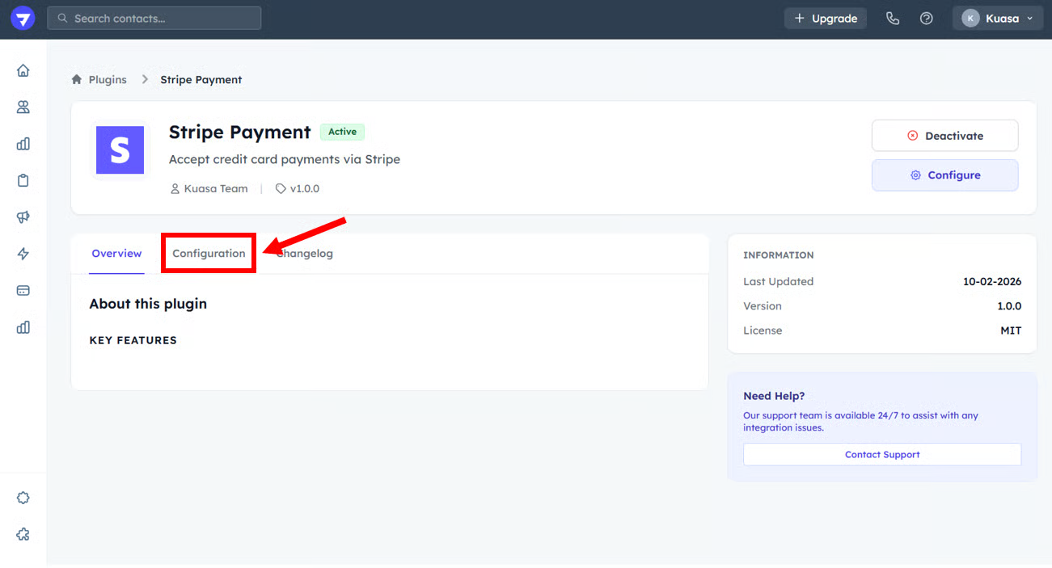Click the credit card icon in sidebar
The image size is (1052, 568).
tap(23, 290)
